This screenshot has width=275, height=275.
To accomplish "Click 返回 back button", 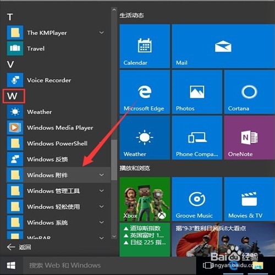I will [x=19, y=247].
